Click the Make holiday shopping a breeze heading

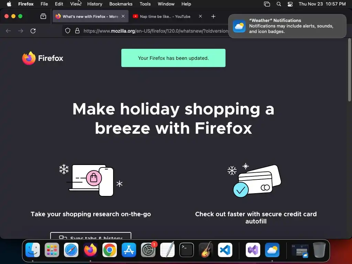click(173, 118)
